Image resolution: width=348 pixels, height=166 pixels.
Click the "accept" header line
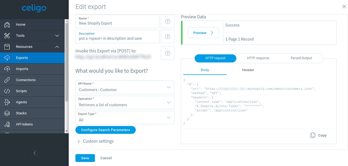click(221, 110)
